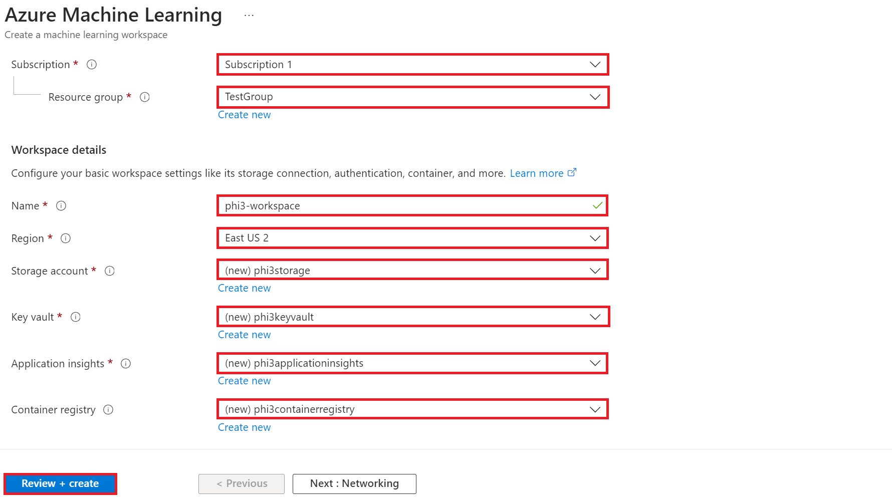Click the Workspace details heading text
Viewport: 892px width, 499px height.
pos(59,150)
